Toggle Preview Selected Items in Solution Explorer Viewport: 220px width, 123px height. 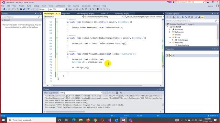point(202,17)
